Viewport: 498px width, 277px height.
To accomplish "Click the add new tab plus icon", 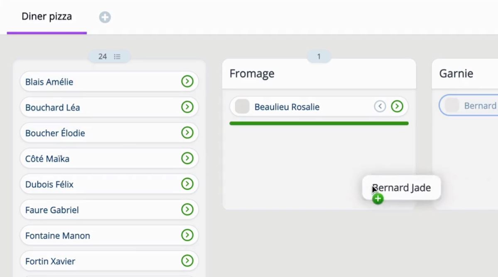I will coord(105,17).
